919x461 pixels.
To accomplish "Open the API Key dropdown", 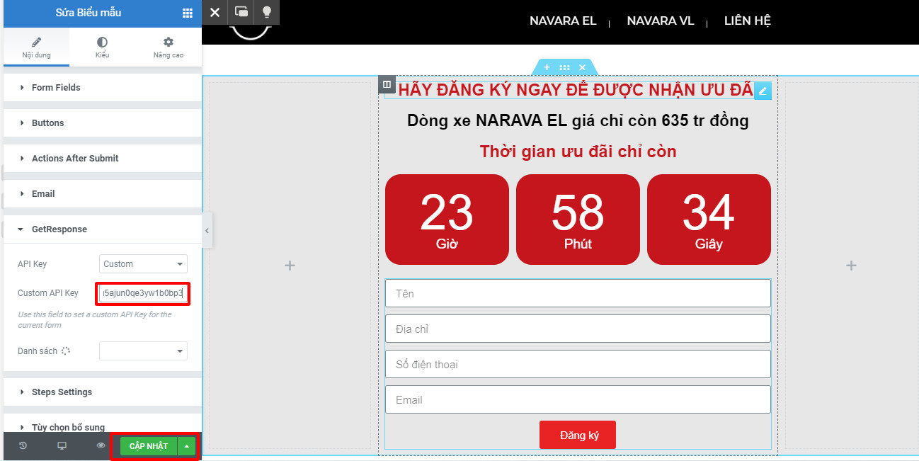I will click(143, 264).
